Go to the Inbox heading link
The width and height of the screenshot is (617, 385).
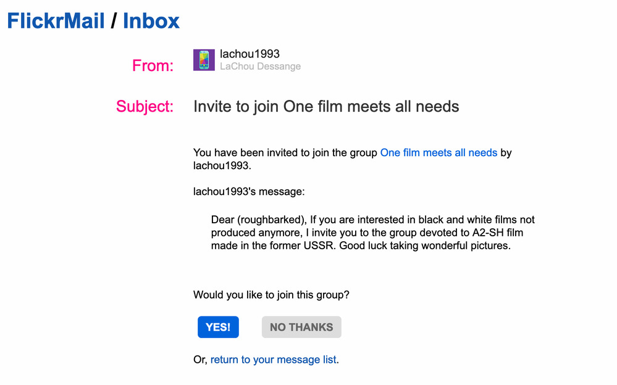point(151,22)
